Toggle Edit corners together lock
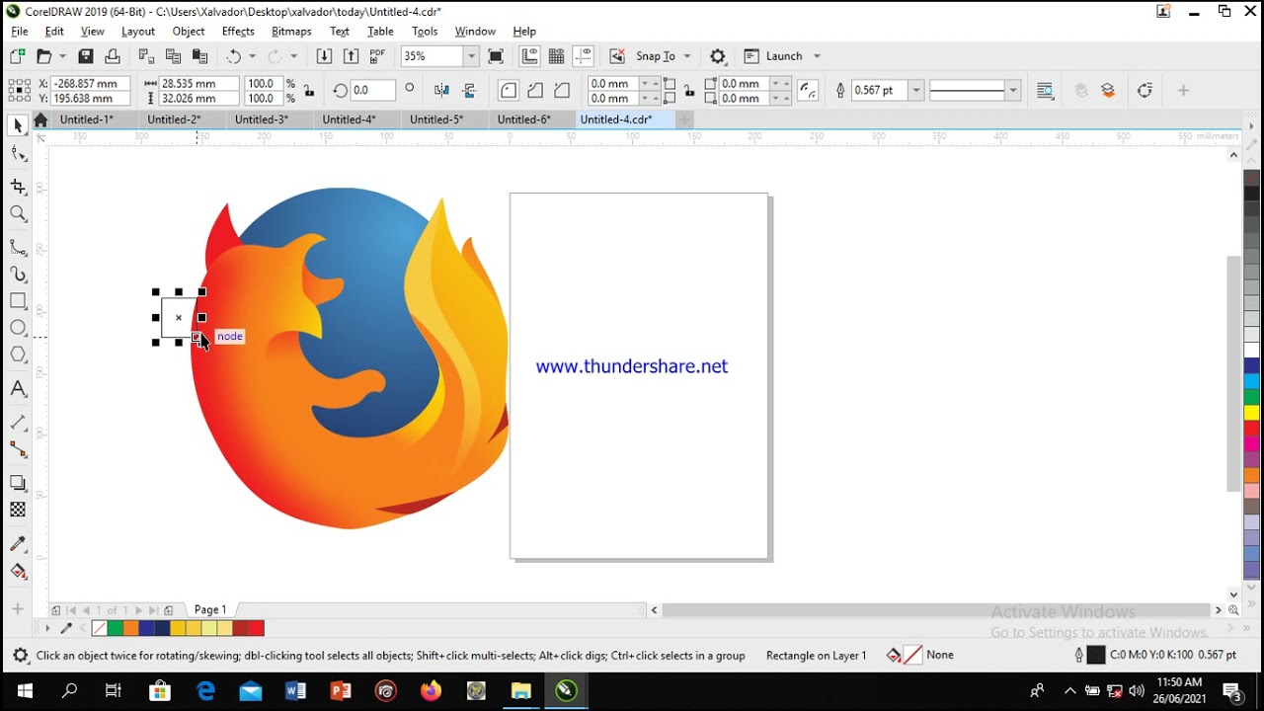1264x711 pixels. (x=688, y=91)
